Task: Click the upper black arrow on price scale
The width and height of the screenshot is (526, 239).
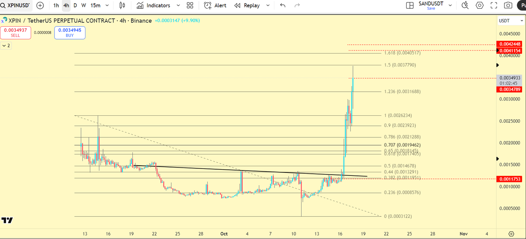Action: click(x=497, y=65)
